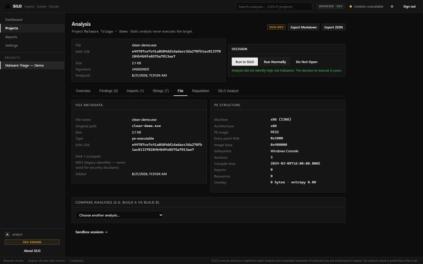Click the SILO-DEV badge
The height and width of the screenshot is (264, 423).
[276, 27]
